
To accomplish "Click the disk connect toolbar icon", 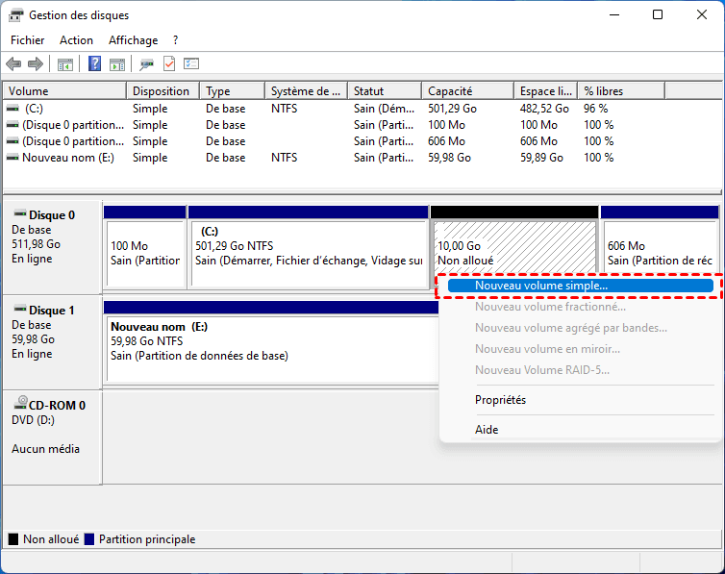I will click(146, 64).
